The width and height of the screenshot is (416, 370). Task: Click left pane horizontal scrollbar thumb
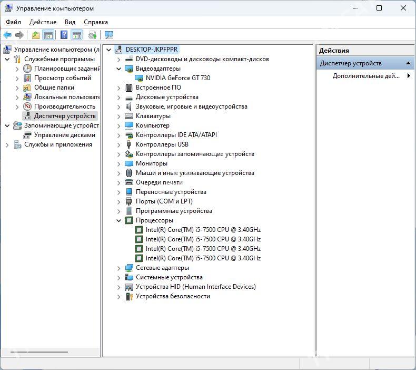(x=39, y=352)
